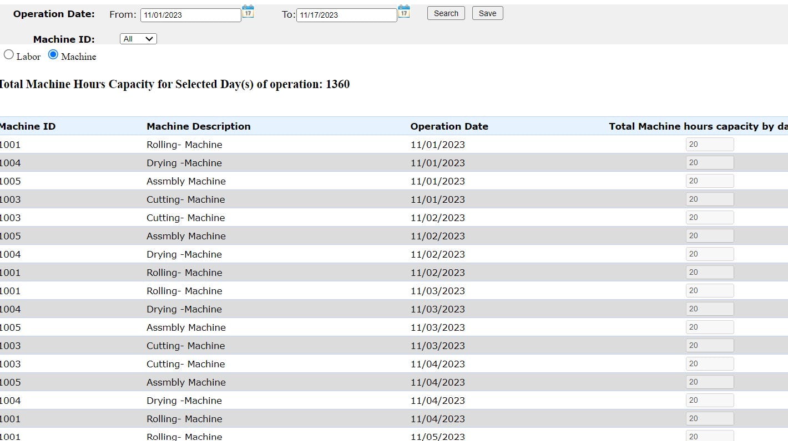Screen dimensions: 788x441
Task: Click capacity field for Rolling- Machine on 11/01/2023
Action: pyautogui.click(x=709, y=143)
